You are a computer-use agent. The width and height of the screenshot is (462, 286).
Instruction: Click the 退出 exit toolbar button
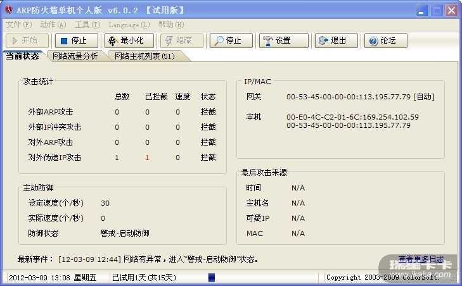[337, 40]
